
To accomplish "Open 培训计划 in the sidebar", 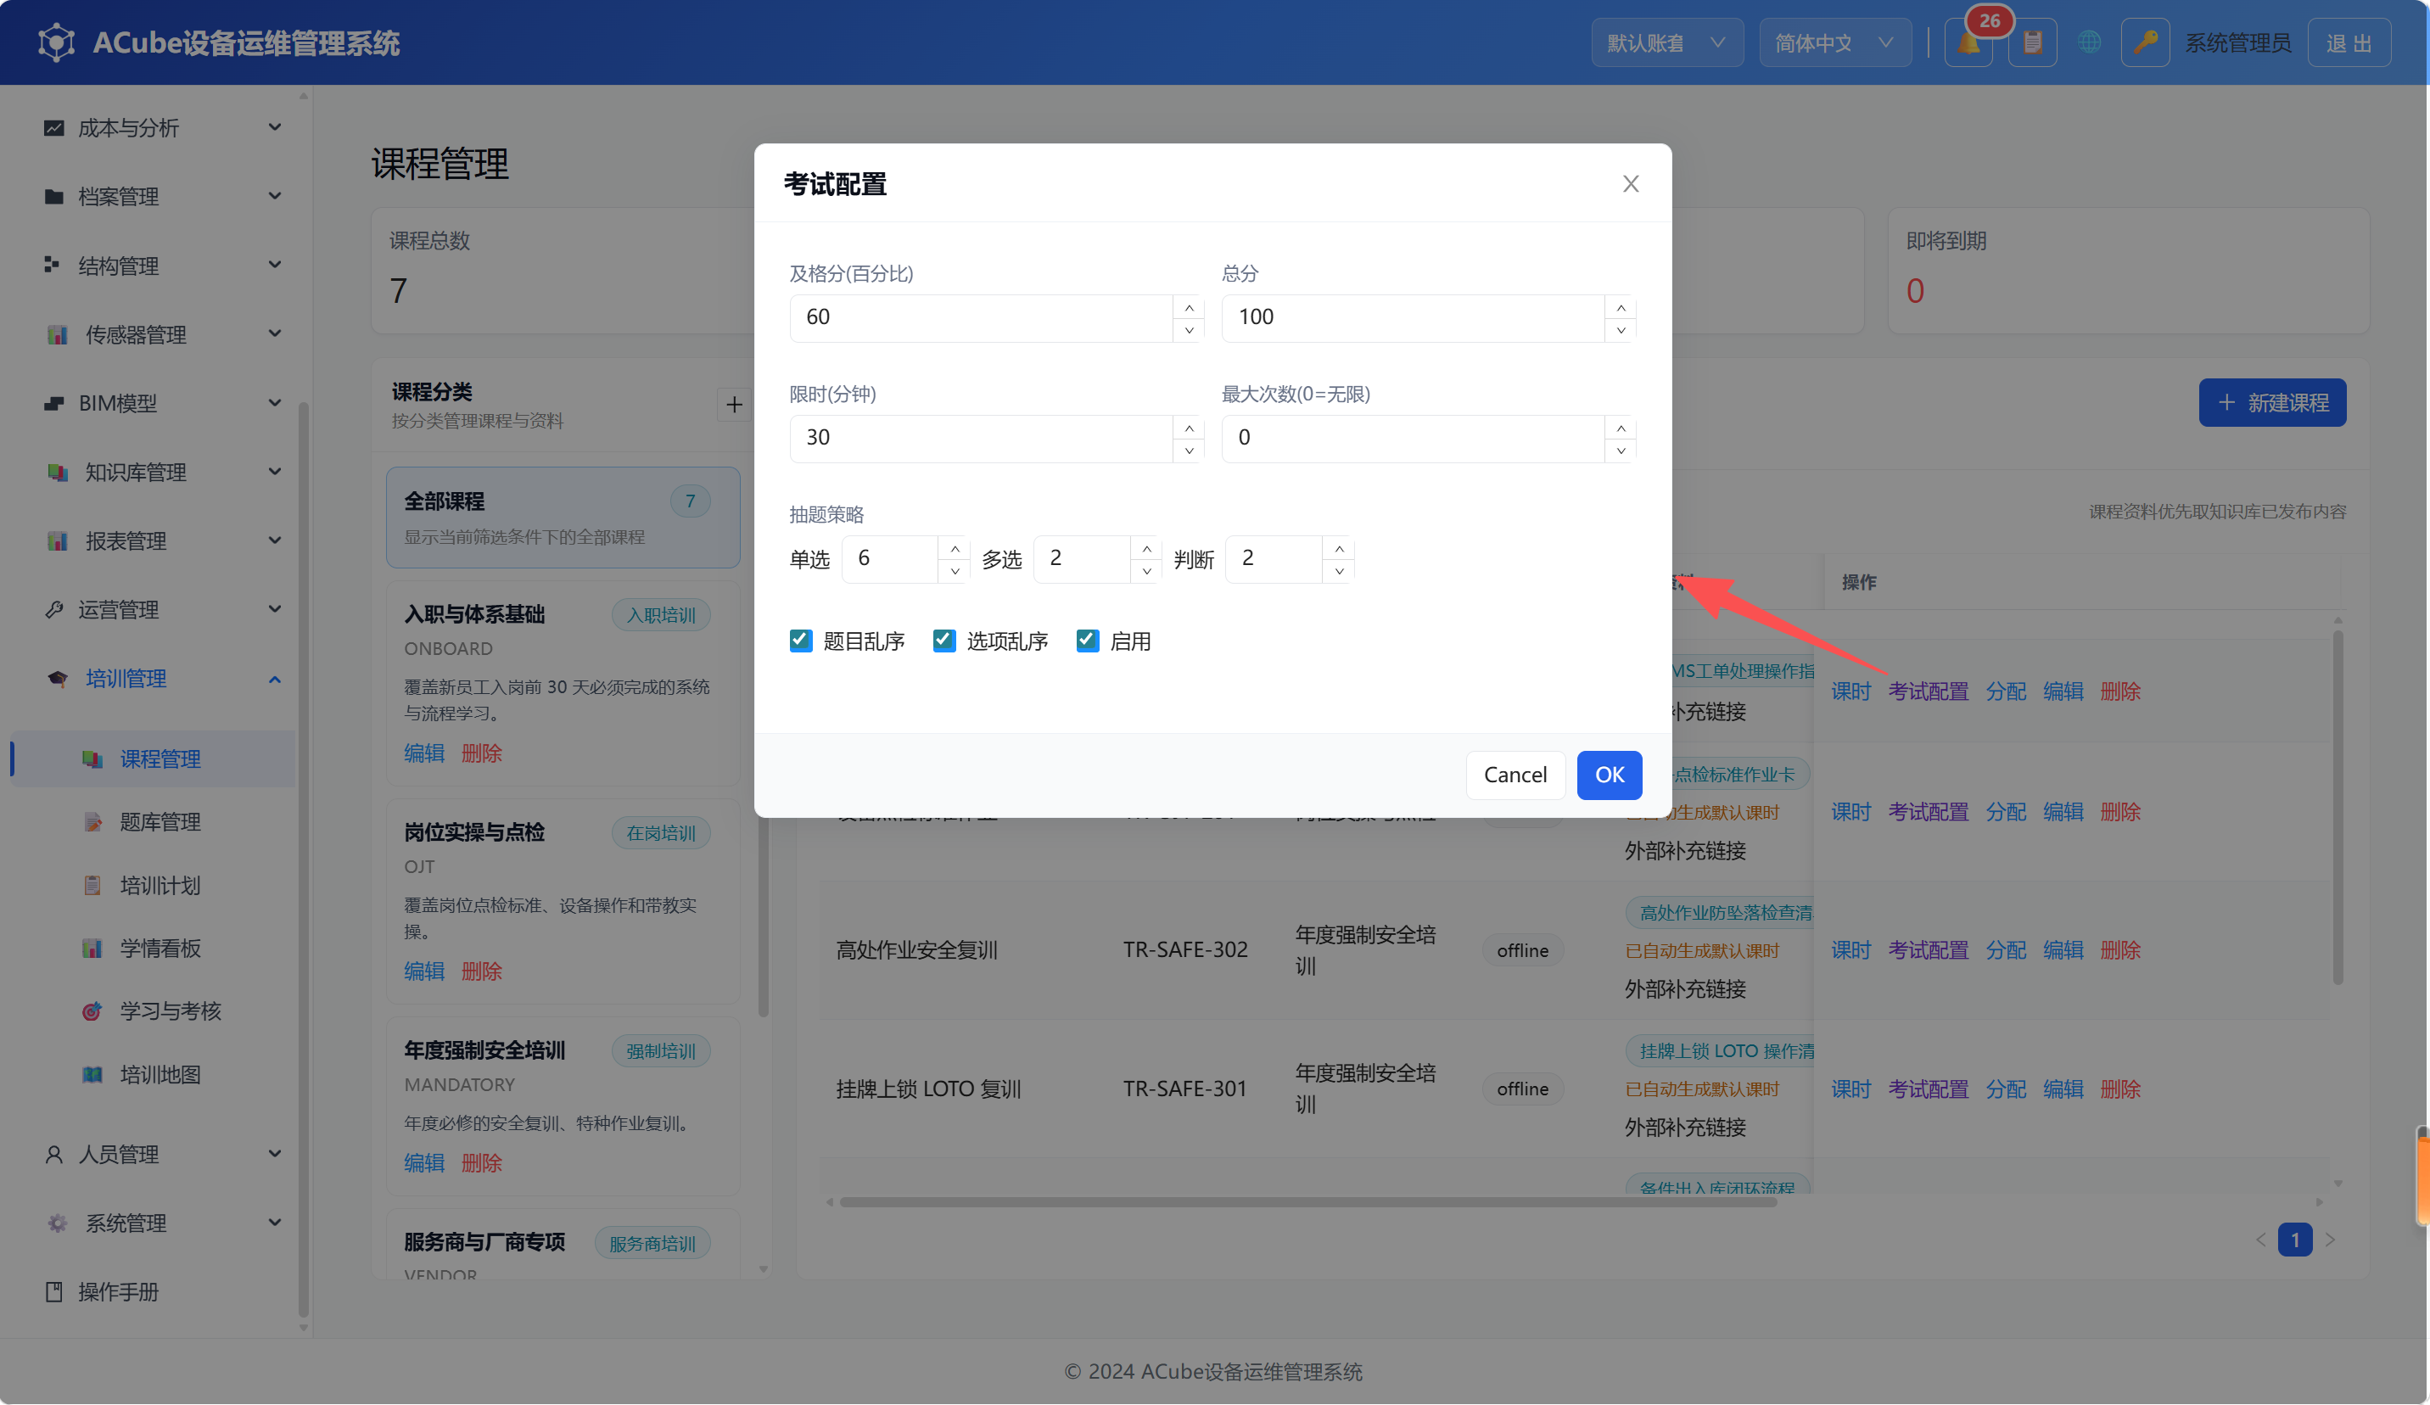I will (x=160, y=885).
